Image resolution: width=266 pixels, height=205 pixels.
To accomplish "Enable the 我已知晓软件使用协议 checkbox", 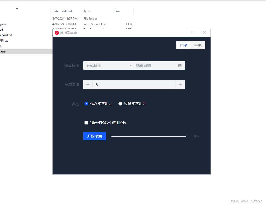I will click(86, 122).
